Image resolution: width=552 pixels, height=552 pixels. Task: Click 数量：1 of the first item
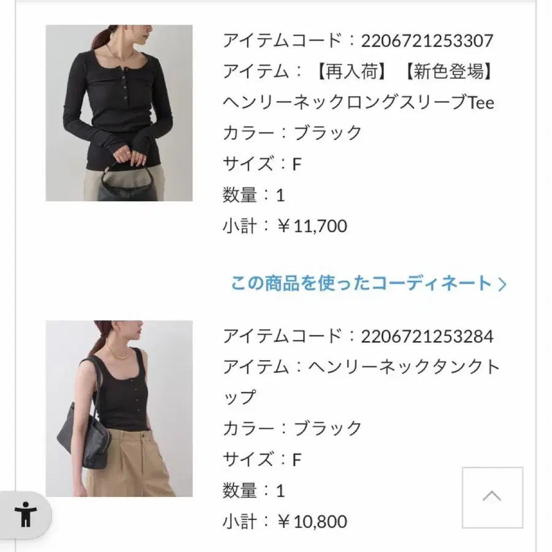point(254,195)
